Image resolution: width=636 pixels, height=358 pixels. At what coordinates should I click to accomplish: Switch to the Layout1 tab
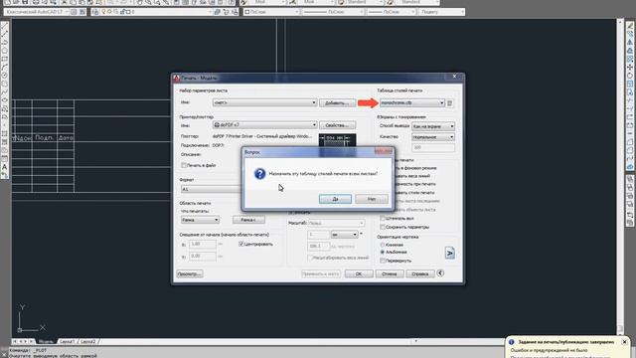point(67,342)
